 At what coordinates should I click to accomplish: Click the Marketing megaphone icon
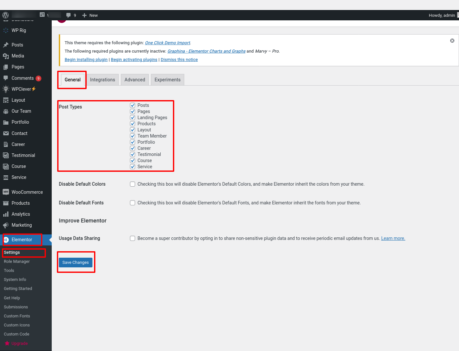click(x=6, y=225)
